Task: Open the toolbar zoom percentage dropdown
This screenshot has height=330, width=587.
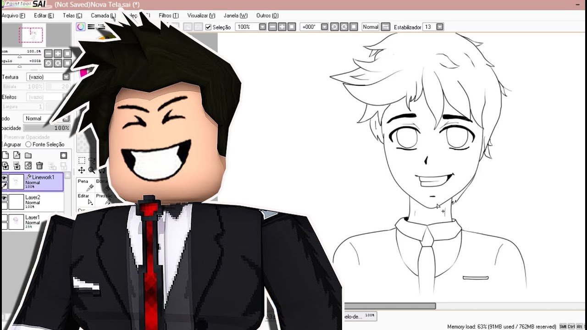Action: pos(262,27)
